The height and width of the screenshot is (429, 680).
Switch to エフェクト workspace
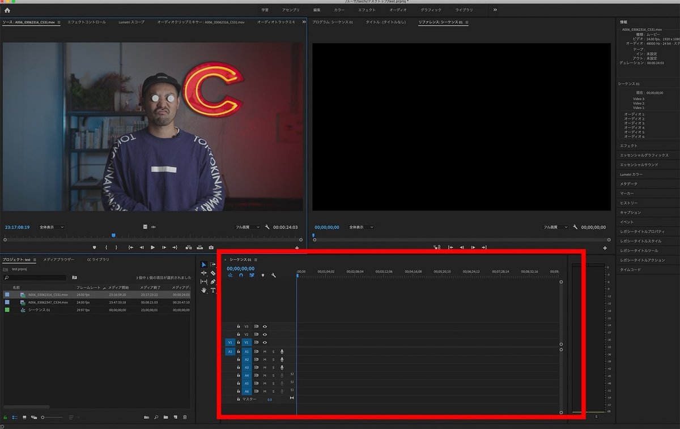click(367, 10)
